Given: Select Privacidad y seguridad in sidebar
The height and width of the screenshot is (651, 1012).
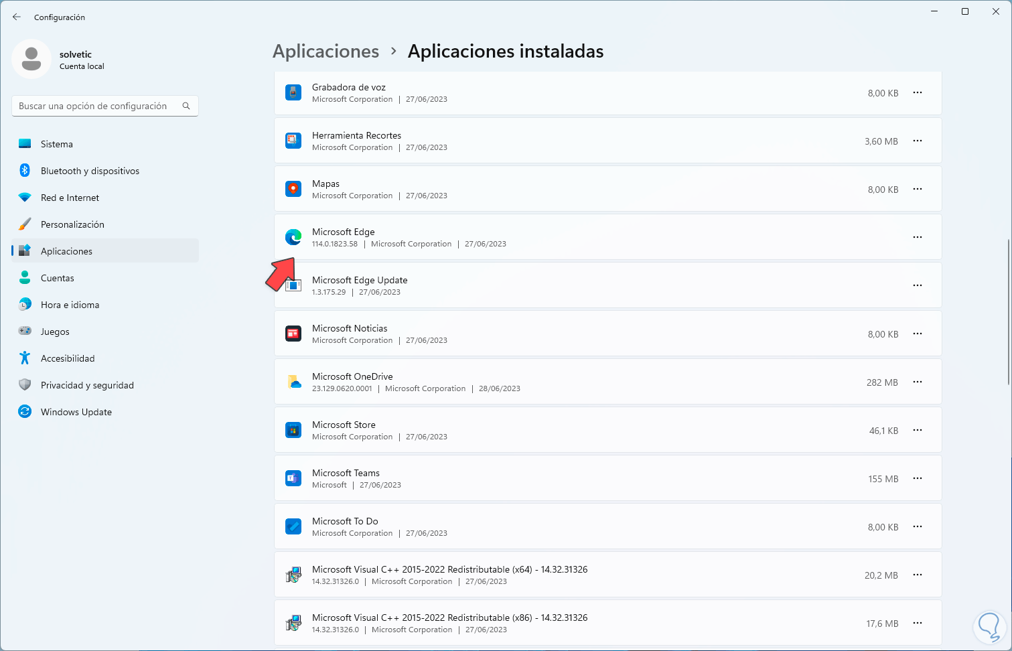Looking at the screenshot, I should tap(87, 385).
